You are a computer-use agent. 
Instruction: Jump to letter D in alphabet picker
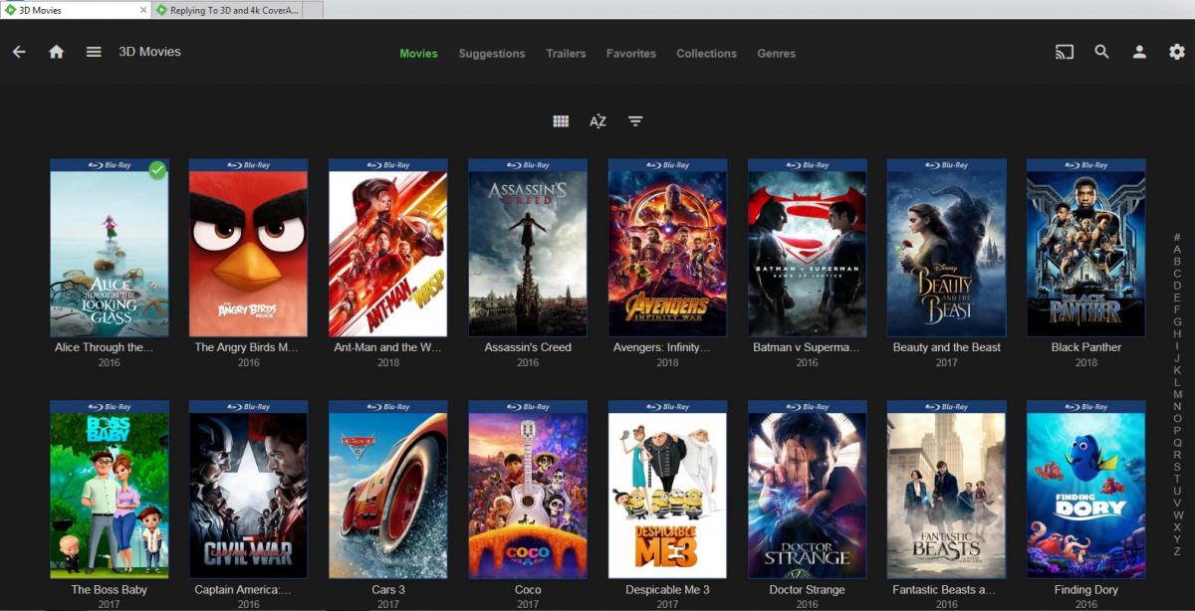1177,286
